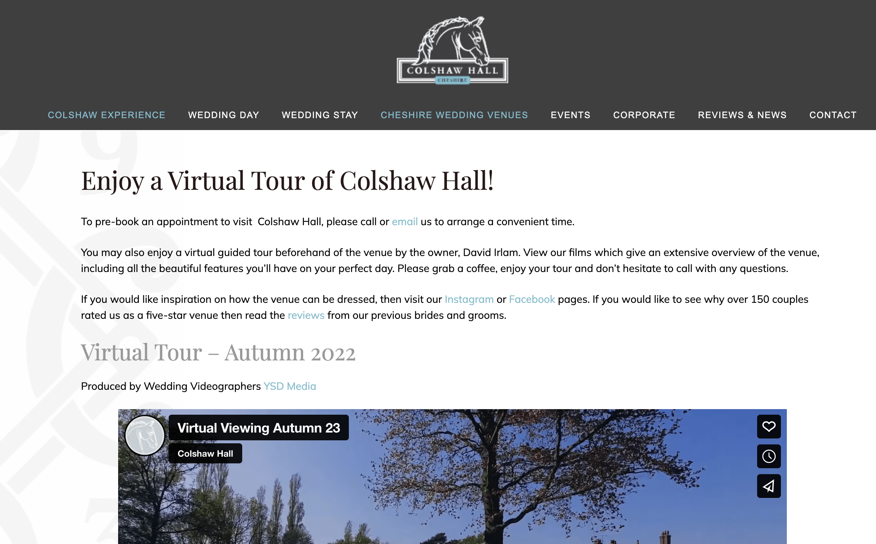Select the COLSHAW EXPERIENCE menu item
Image resolution: width=876 pixels, height=544 pixels.
pyautogui.click(x=107, y=115)
